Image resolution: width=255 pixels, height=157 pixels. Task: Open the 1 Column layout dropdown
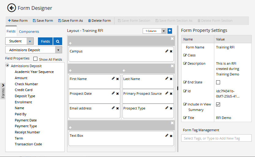(x=163, y=31)
